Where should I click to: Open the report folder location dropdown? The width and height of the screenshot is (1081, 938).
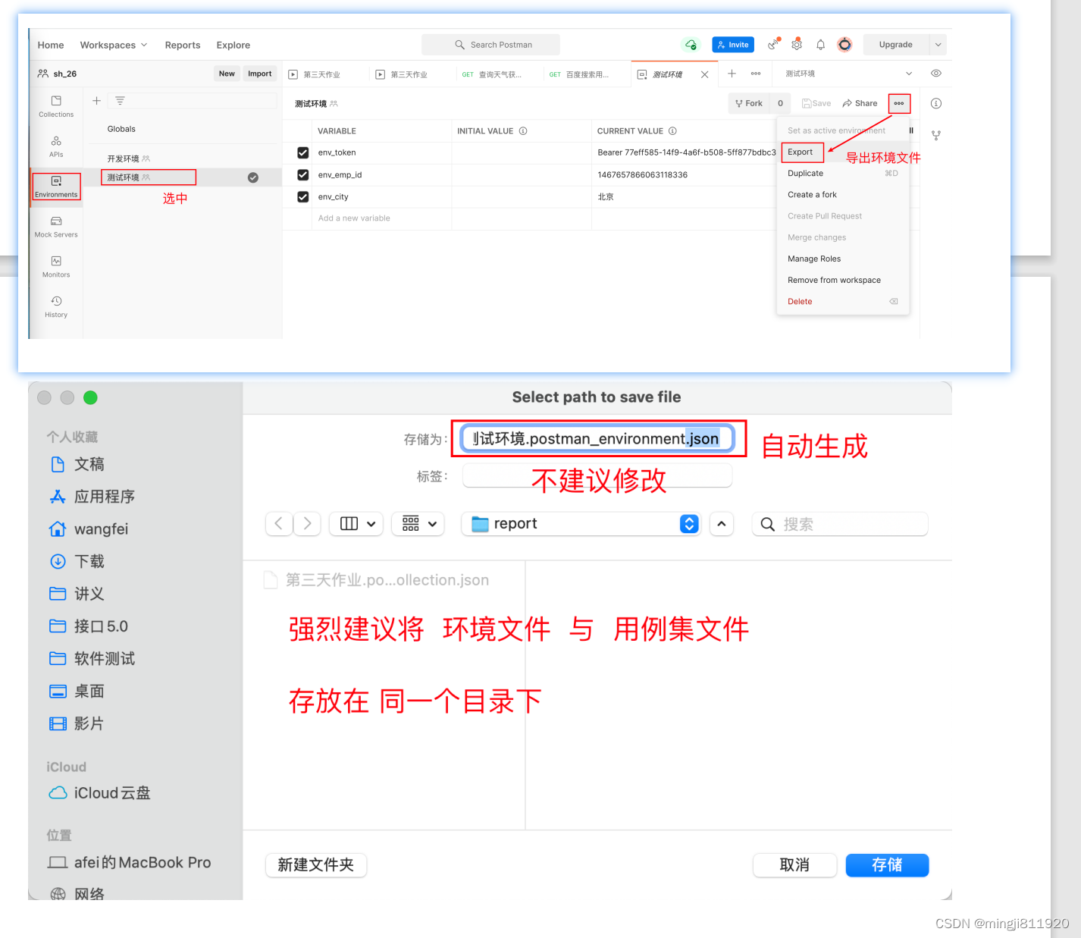tap(581, 524)
